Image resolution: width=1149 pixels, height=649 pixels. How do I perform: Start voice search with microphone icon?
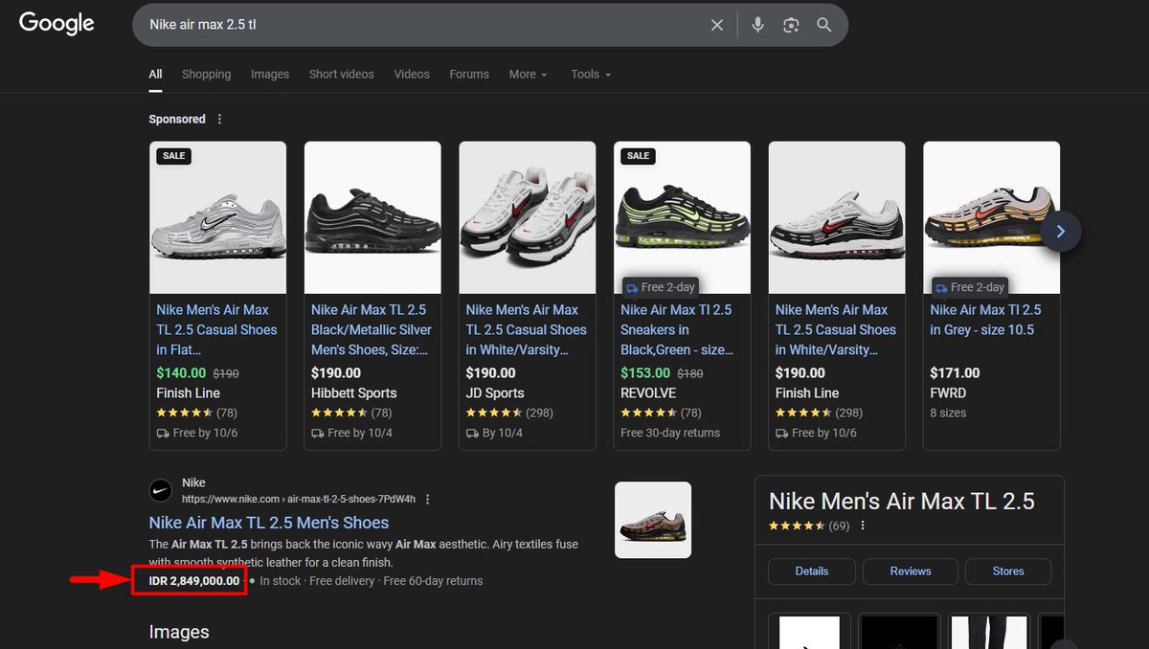tap(757, 25)
